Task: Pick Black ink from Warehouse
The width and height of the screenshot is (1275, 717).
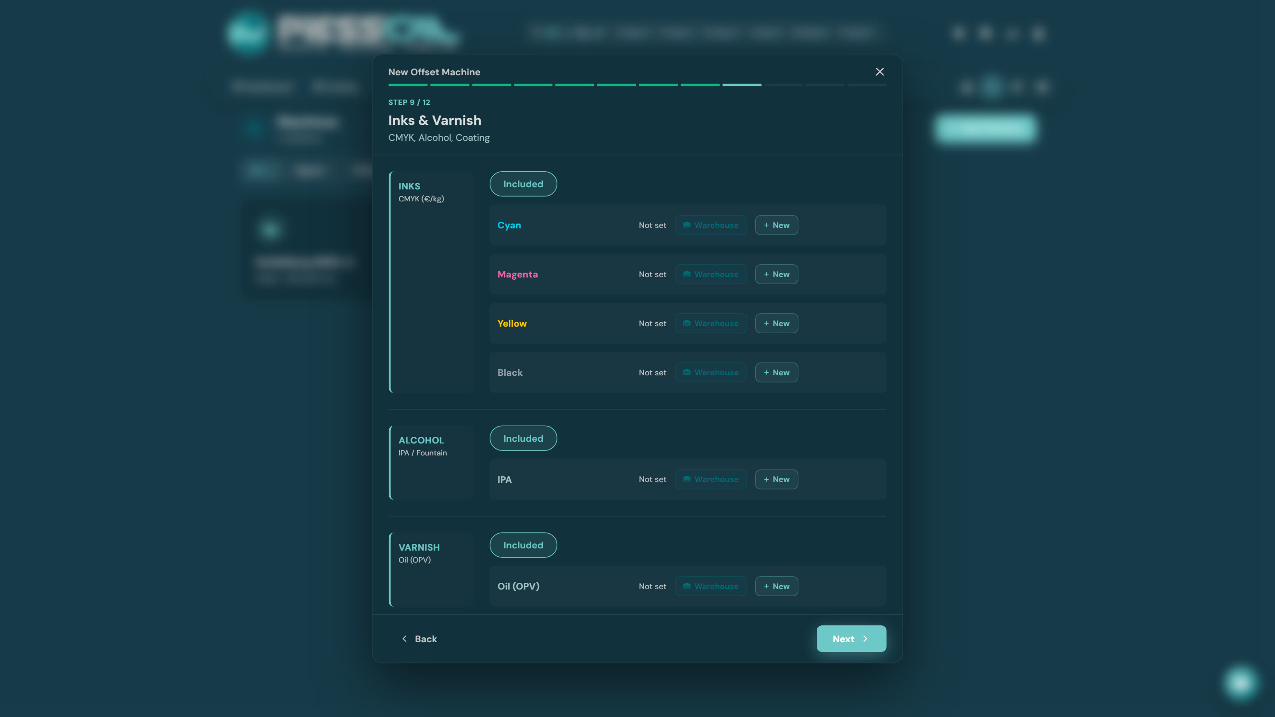Action: coord(711,373)
